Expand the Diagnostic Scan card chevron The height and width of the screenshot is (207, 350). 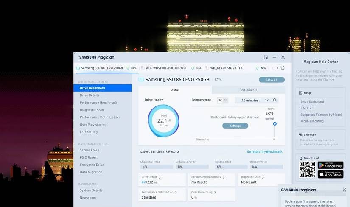click(263, 177)
